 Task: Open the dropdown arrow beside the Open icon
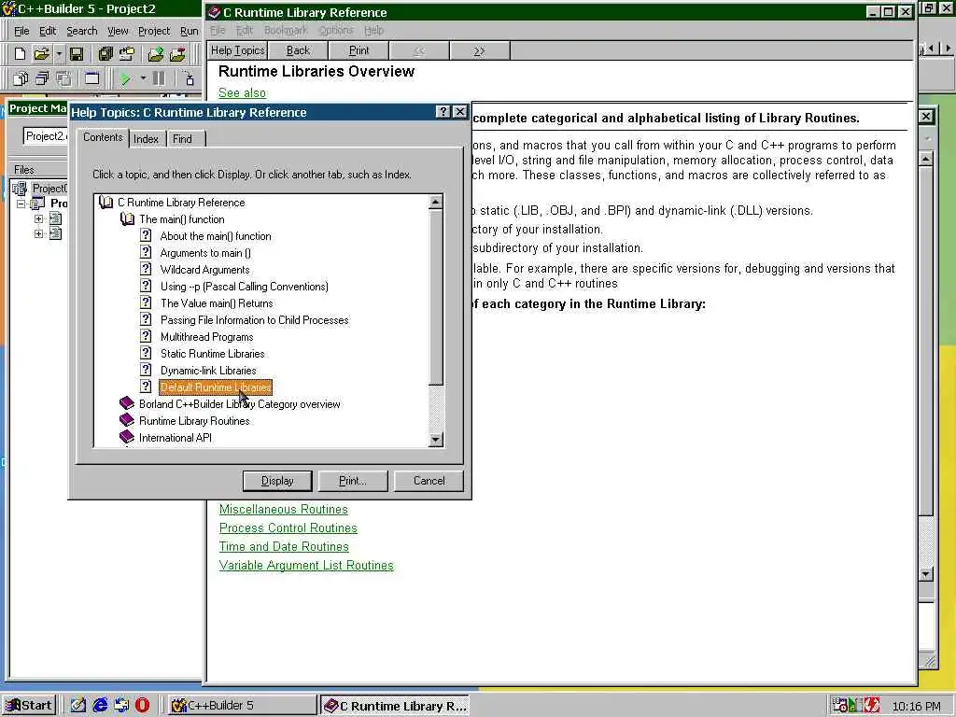pyautogui.click(x=59, y=54)
